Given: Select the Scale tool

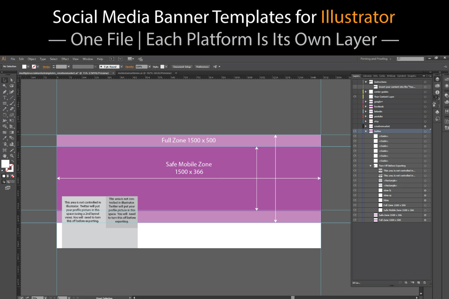Looking at the screenshot, I should click(x=12, y=115).
